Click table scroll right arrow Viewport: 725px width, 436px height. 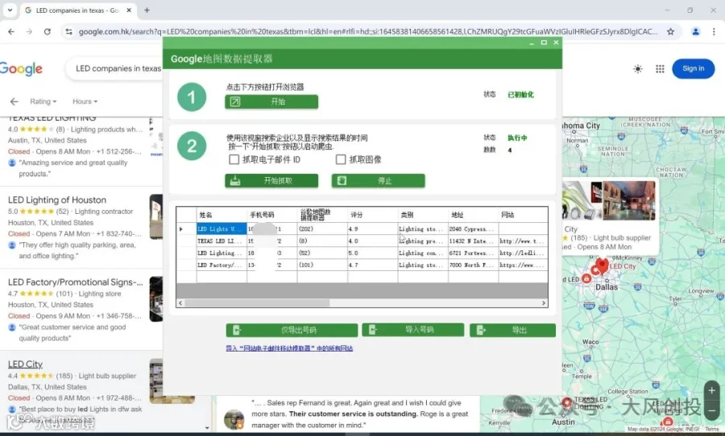point(544,303)
